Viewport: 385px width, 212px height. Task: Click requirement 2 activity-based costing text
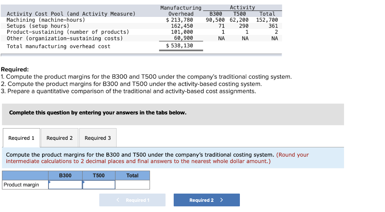click(x=131, y=84)
